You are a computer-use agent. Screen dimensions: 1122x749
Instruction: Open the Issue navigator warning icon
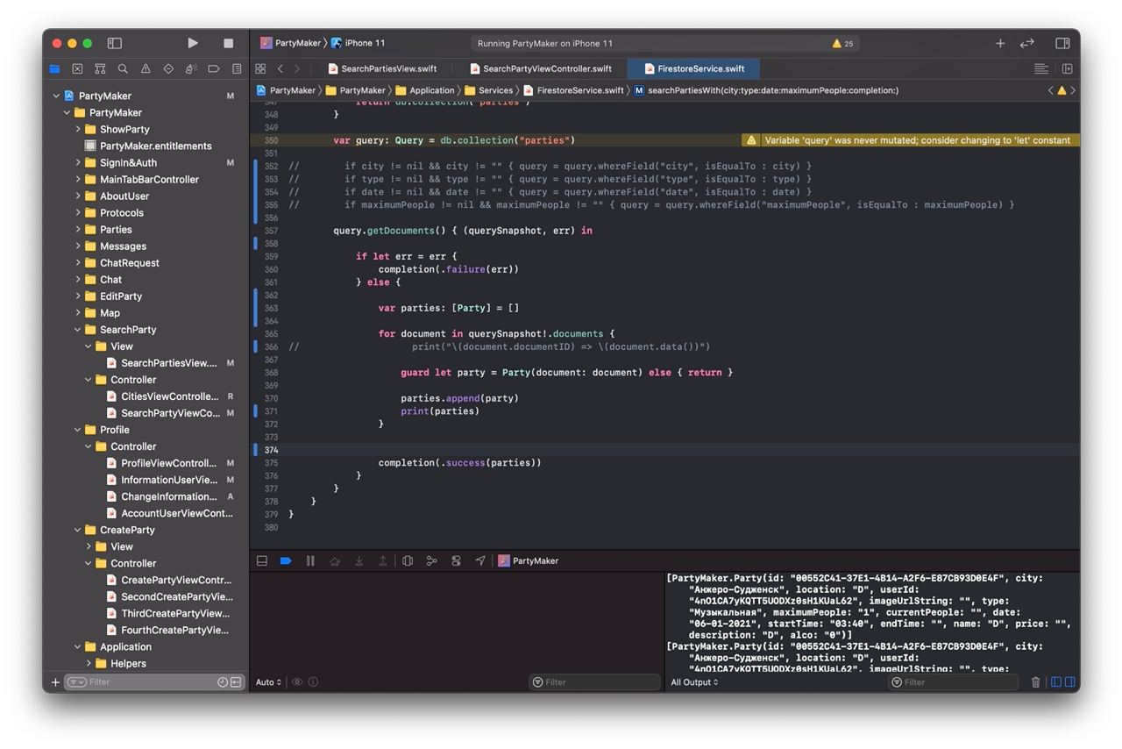coord(146,68)
